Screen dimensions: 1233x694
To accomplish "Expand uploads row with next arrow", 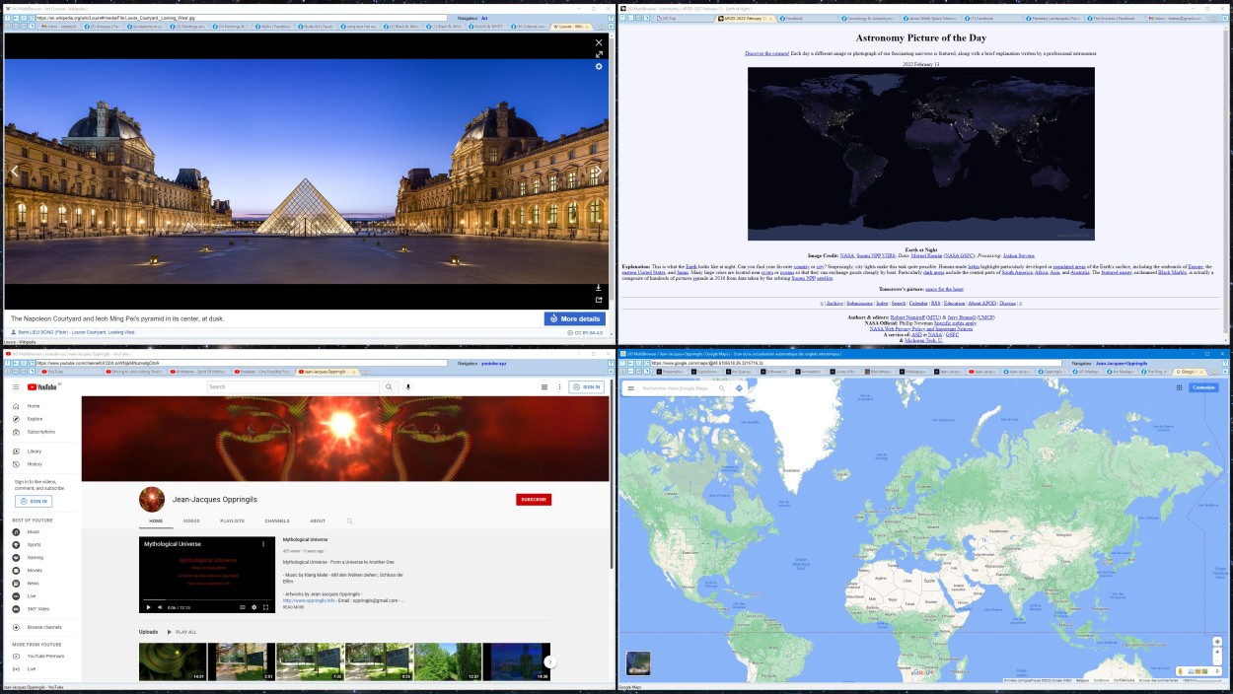I will 550,661.
